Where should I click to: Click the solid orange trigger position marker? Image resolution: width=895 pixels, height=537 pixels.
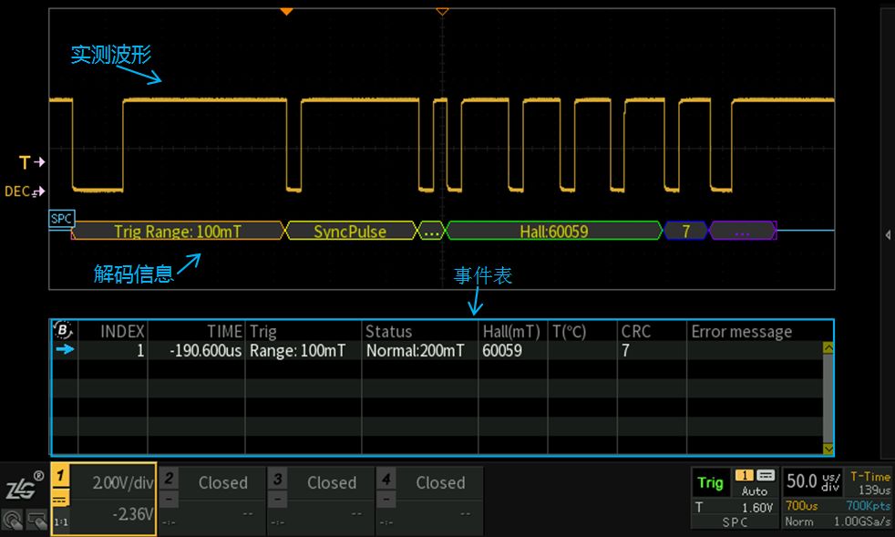286,11
